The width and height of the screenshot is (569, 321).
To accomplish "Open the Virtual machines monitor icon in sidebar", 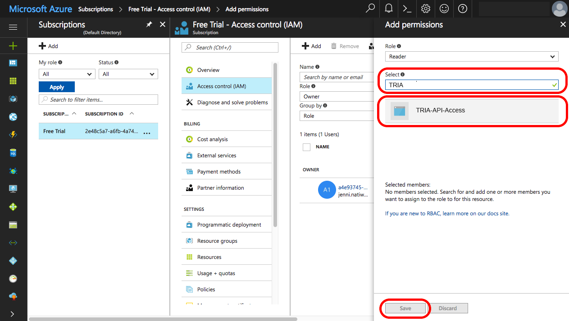I will coord(13,189).
